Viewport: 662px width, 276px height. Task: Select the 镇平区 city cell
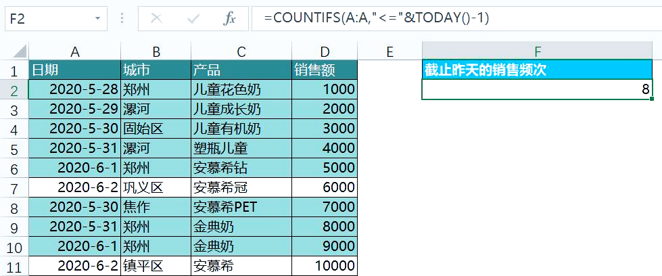click(x=156, y=266)
